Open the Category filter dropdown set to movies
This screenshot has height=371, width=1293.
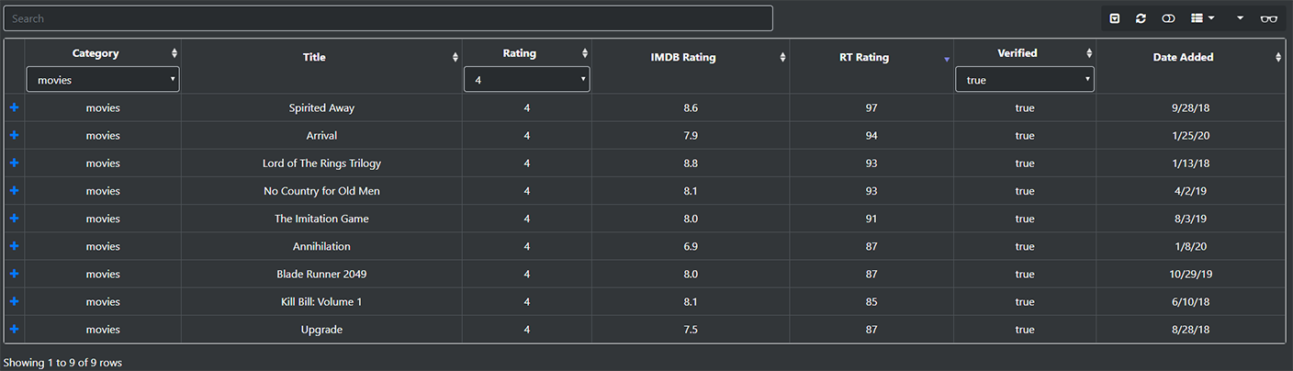pos(103,80)
